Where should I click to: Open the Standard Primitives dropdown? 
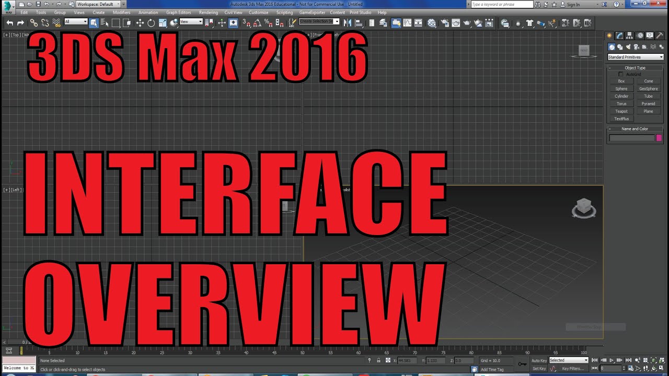tap(636, 57)
